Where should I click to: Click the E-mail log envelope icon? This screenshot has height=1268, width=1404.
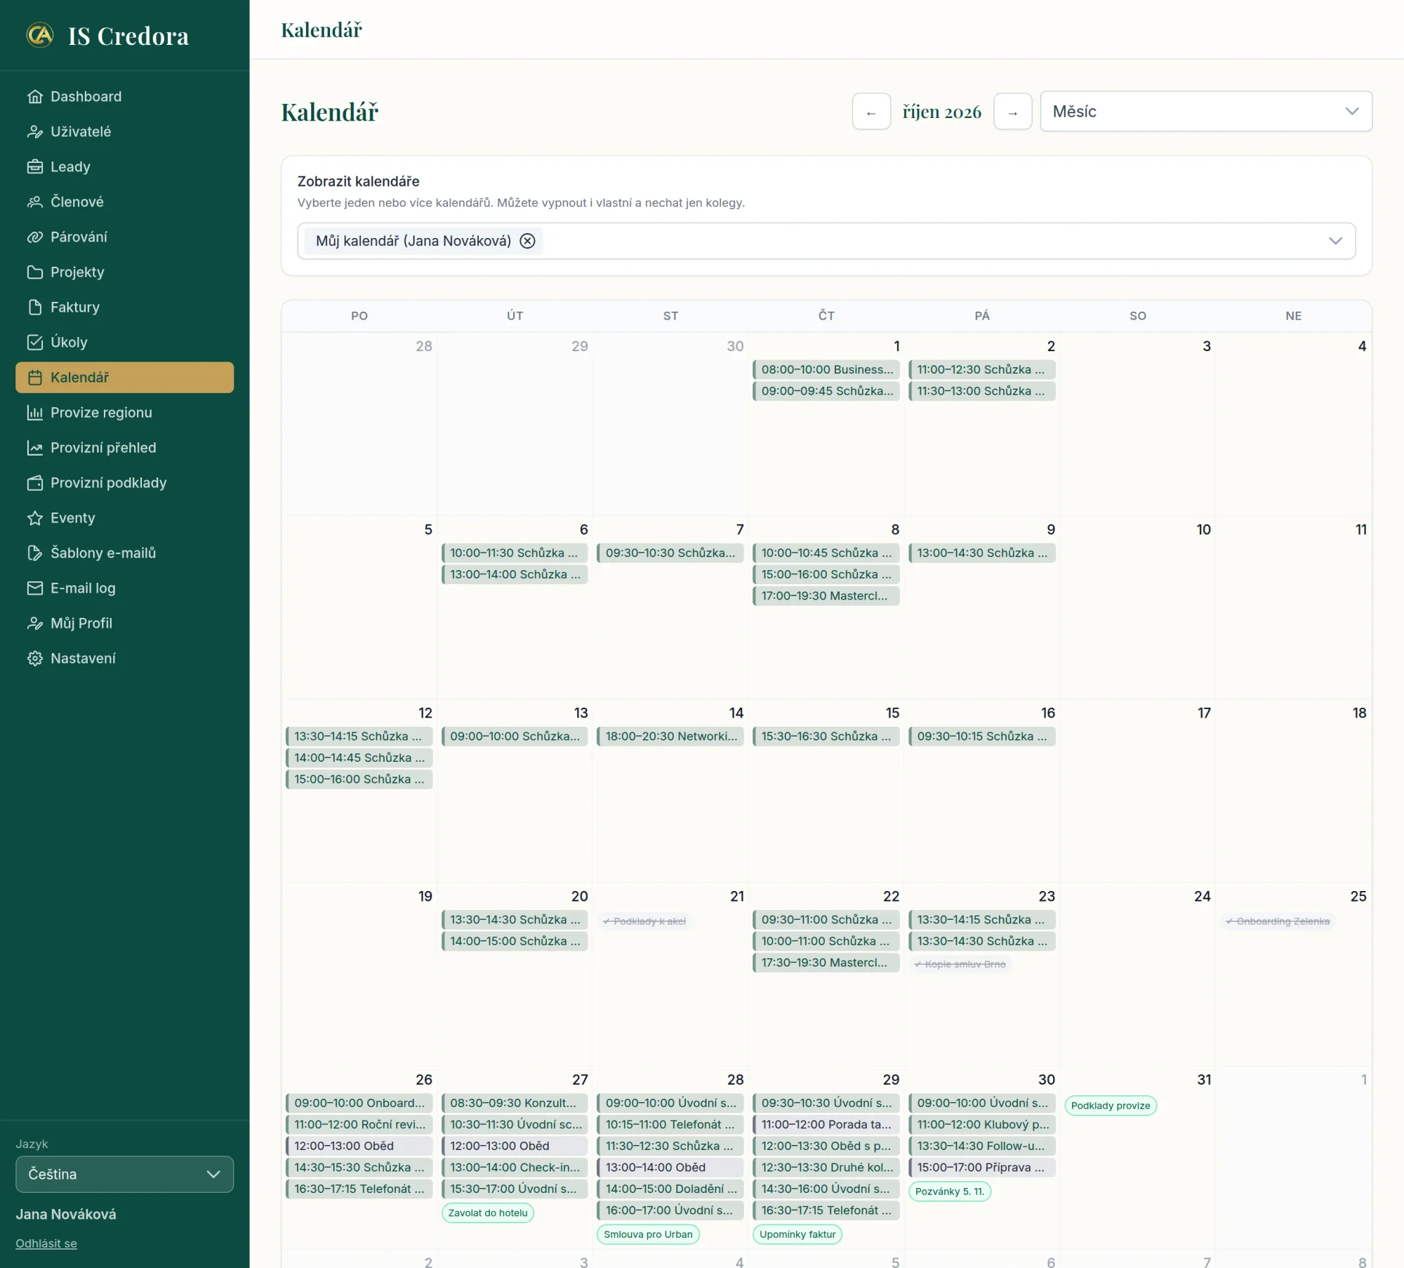point(35,588)
